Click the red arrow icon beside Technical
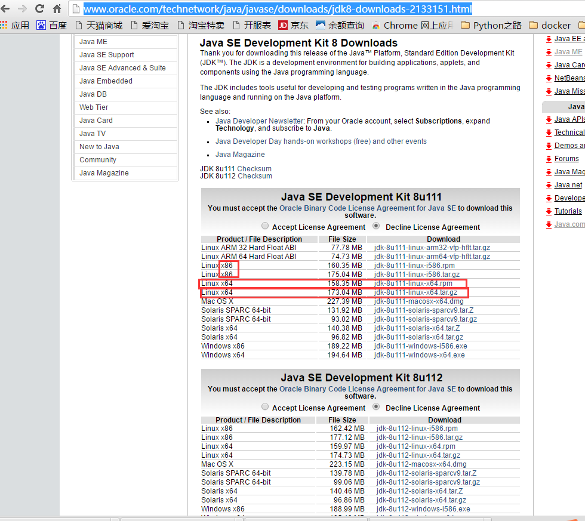The height and width of the screenshot is (521, 585). click(x=549, y=132)
